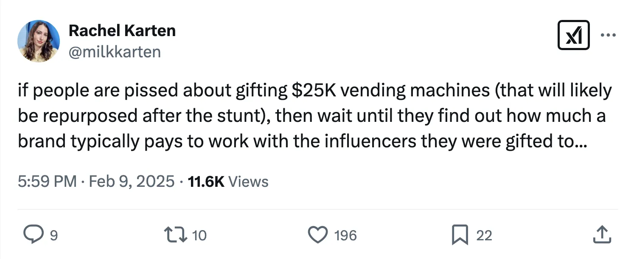
Task: Click the Grok icon beside the ellipsis
Action: point(574,35)
